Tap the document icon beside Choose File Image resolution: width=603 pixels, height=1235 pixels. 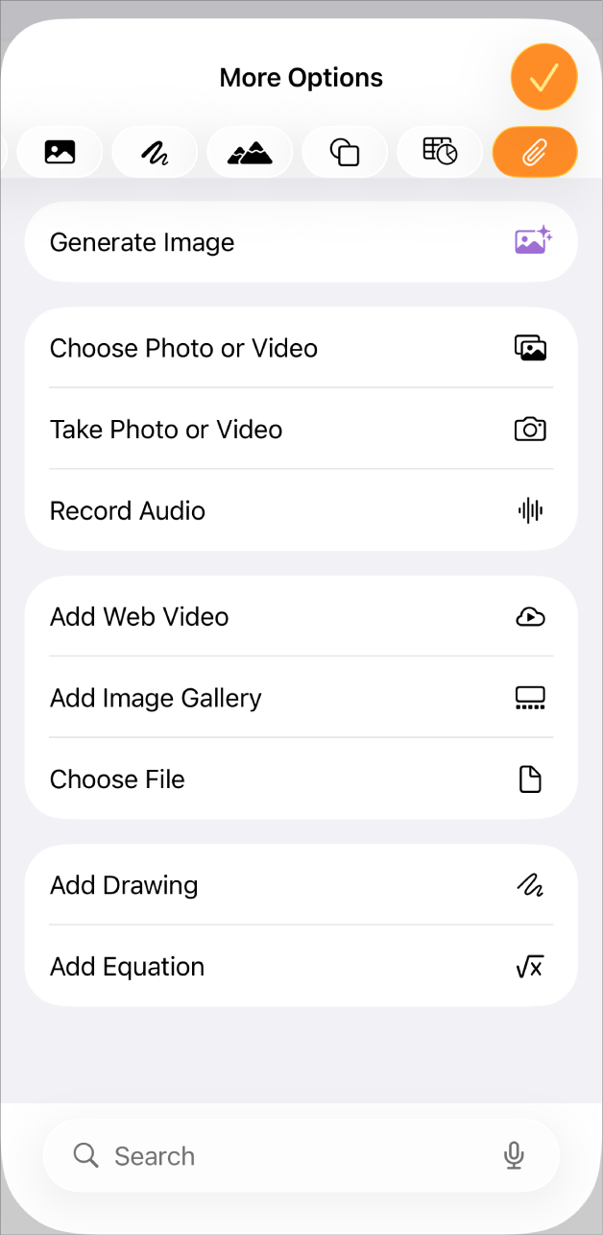[x=530, y=779]
